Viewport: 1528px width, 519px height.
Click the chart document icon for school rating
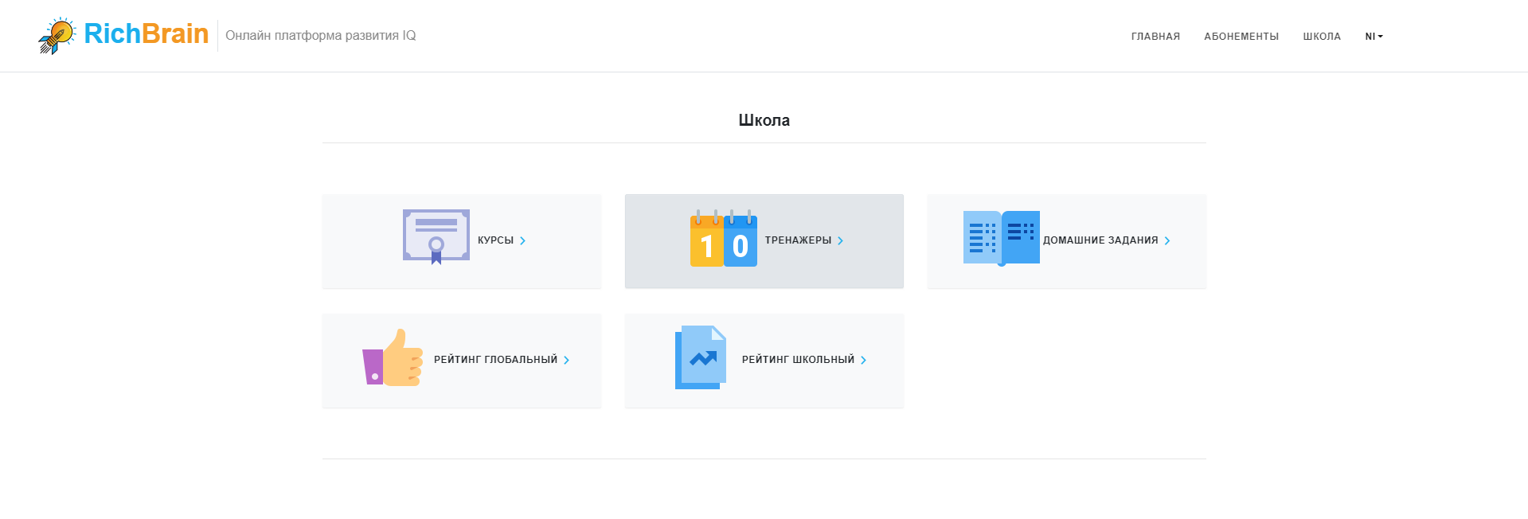tap(701, 357)
